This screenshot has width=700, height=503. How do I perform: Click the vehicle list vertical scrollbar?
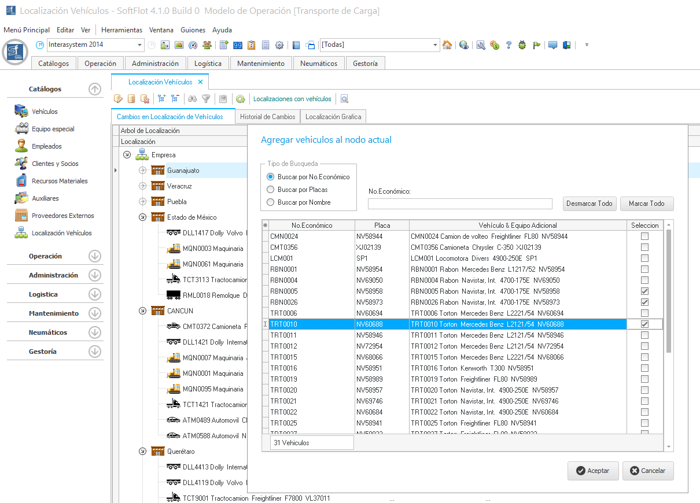click(669, 289)
